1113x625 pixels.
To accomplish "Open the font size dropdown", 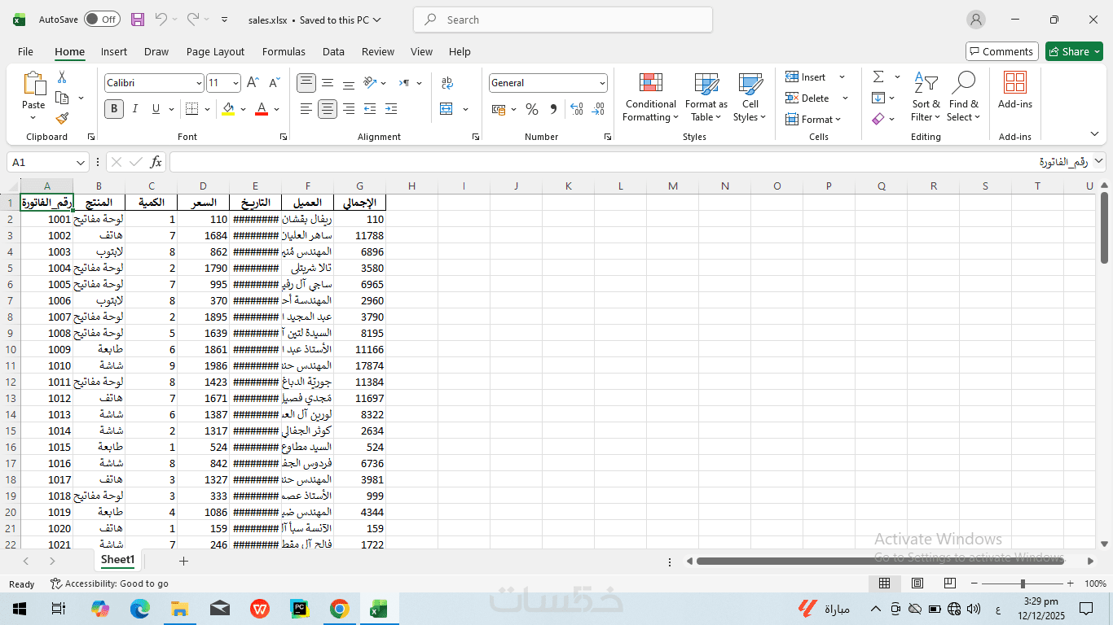I will click(235, 83).
